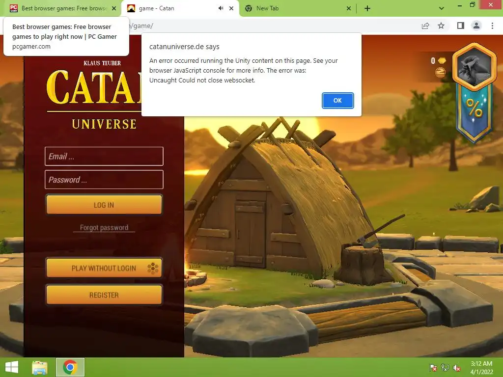Image resolution: width=503 pixels, height=377 pixels.
Task: Click the New Tab Chrome favicon
Action: 248,8
